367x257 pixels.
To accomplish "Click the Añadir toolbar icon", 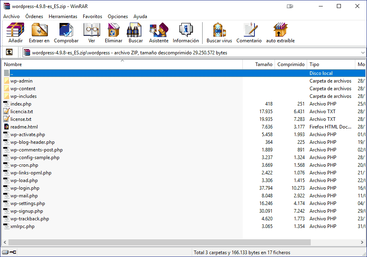I will [x=15, y=33].
